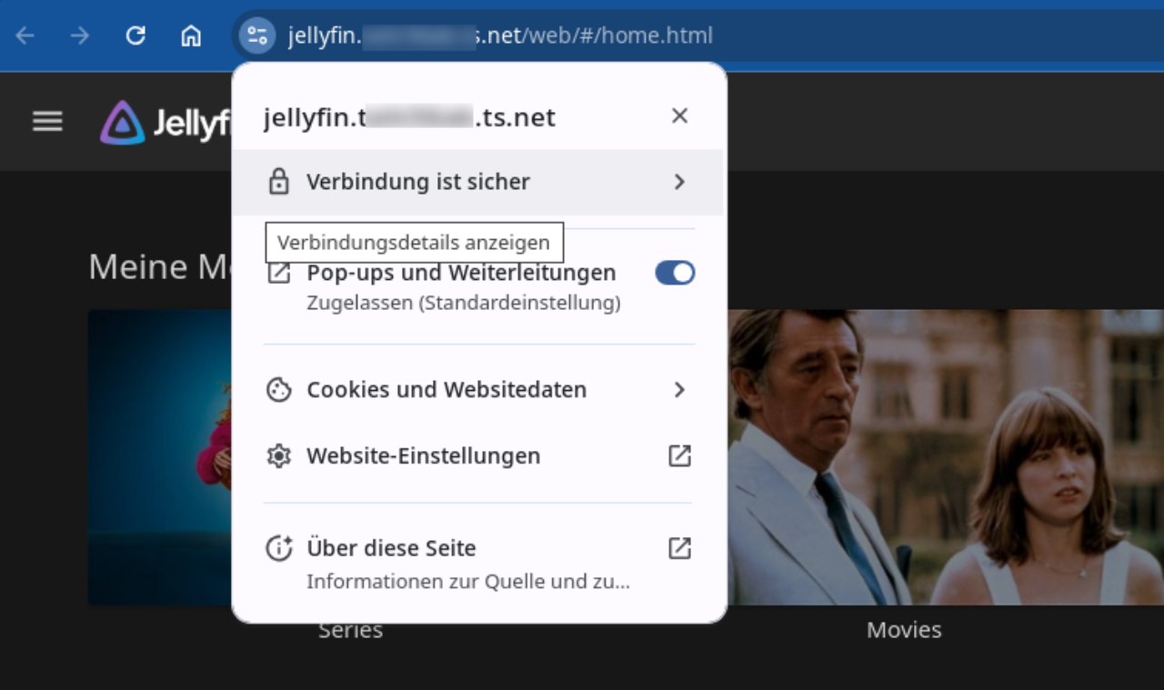Open Website-Einstellungen entry
This screenshot has width=1164, height=690.
click(x=479, y=455)
